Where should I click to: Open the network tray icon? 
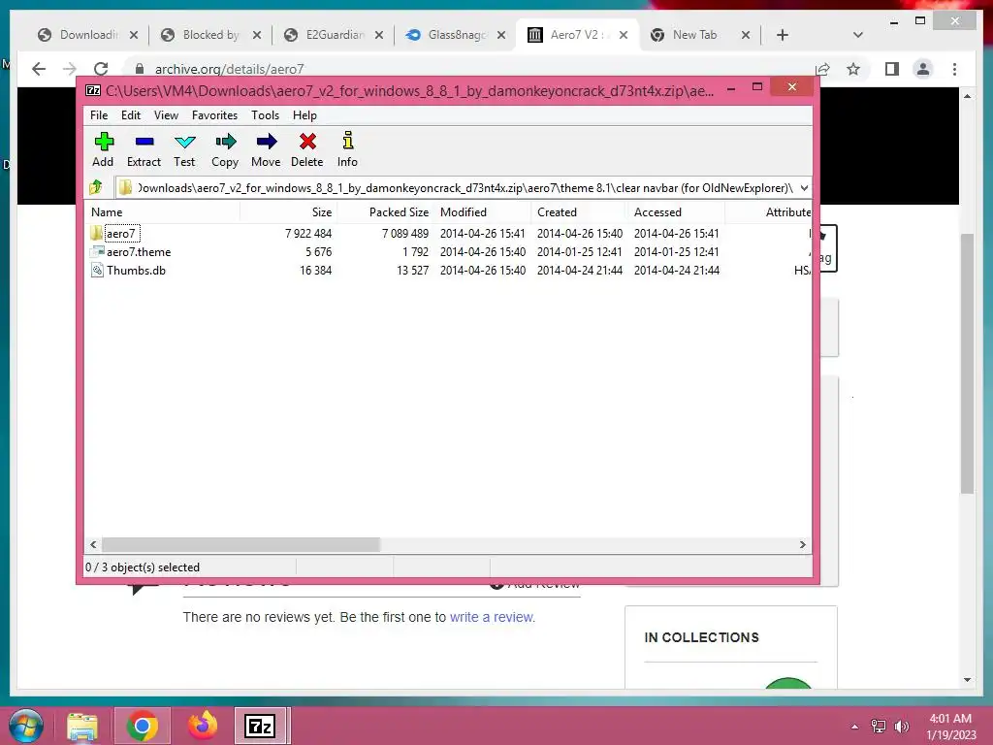[879, 727]
